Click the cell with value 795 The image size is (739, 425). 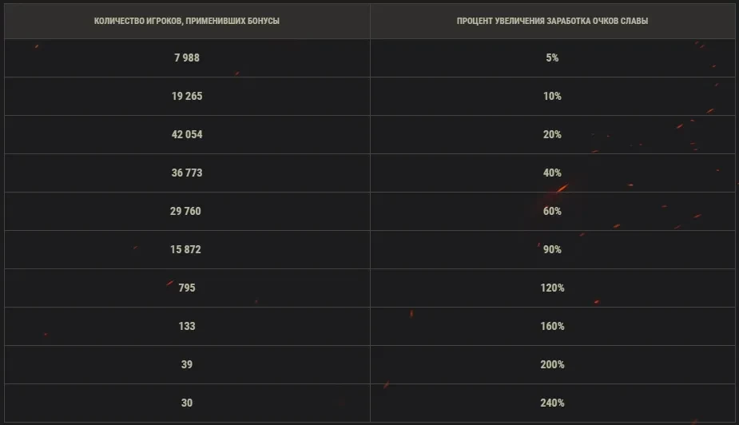pos(187,288)
